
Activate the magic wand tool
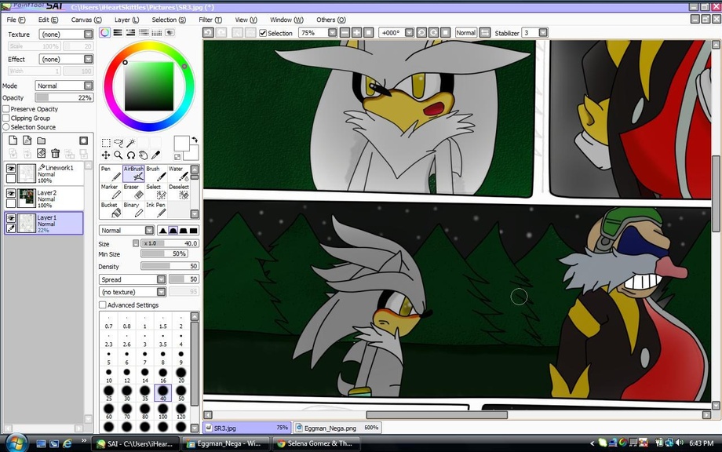click(131, 143)
